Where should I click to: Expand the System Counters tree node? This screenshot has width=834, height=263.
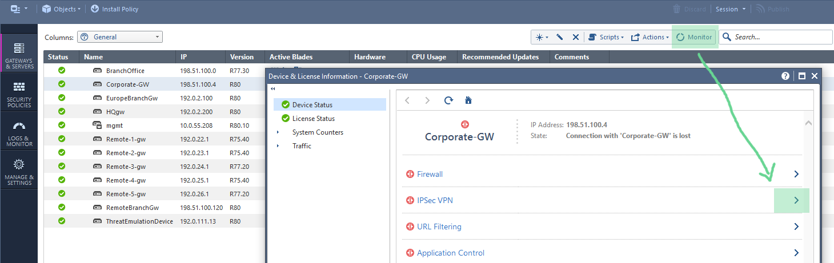click(278, 132)
